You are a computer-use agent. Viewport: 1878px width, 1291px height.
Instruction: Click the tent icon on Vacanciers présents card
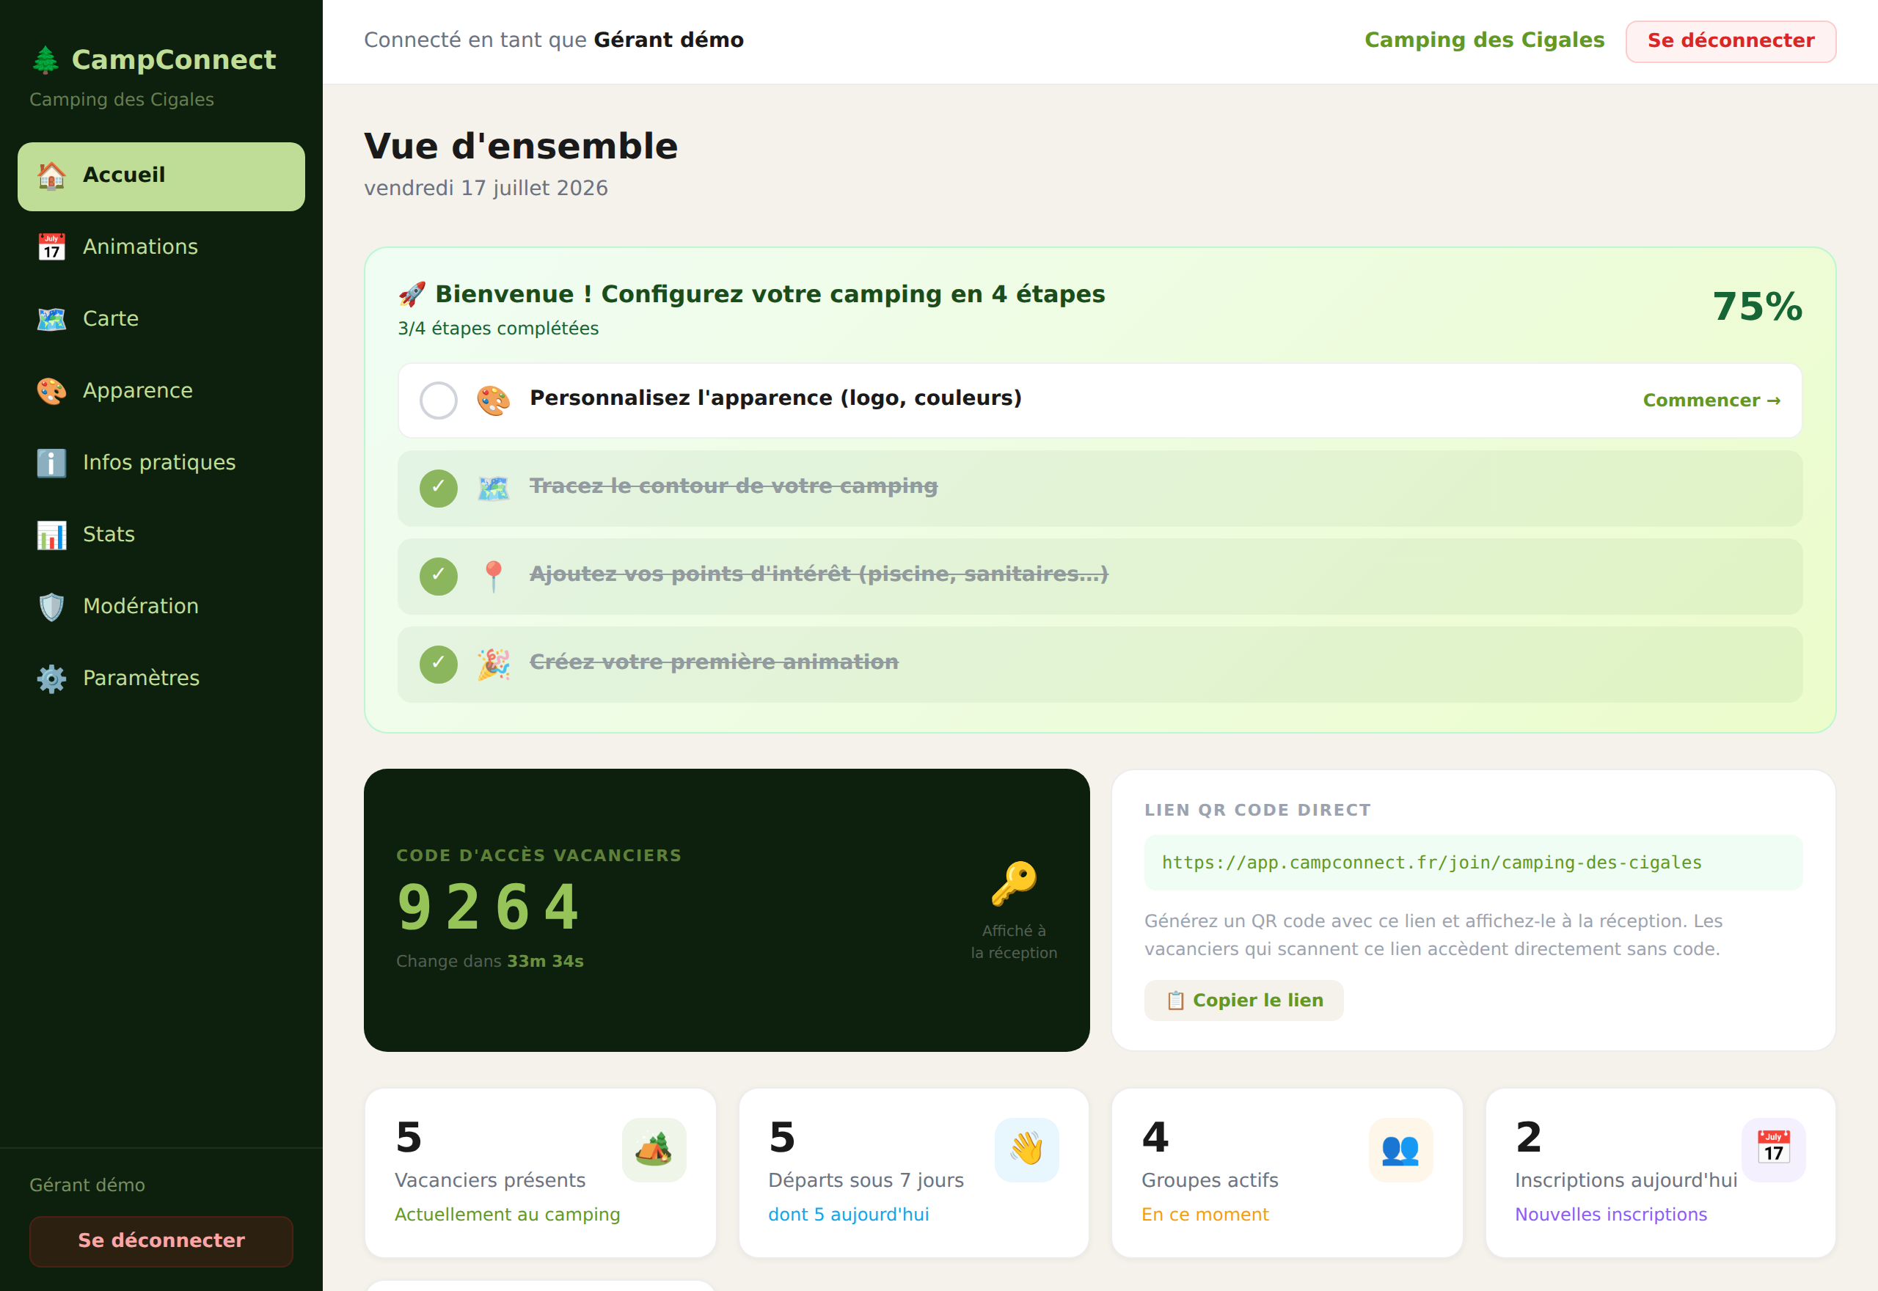[x=654, y=1149]
